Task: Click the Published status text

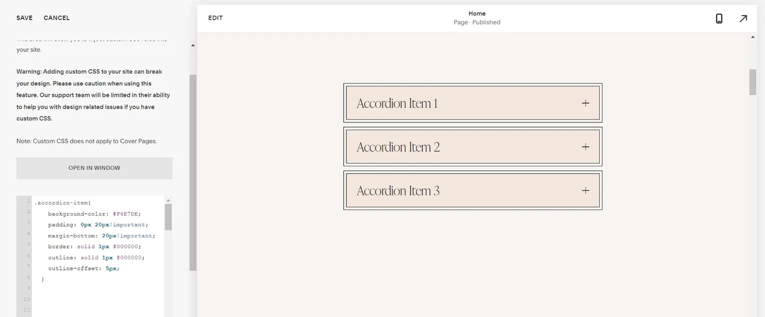Action: 486,22
